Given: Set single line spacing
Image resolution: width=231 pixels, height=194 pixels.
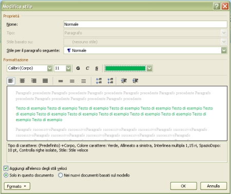Looking at the screenshot, I should 61,81.
